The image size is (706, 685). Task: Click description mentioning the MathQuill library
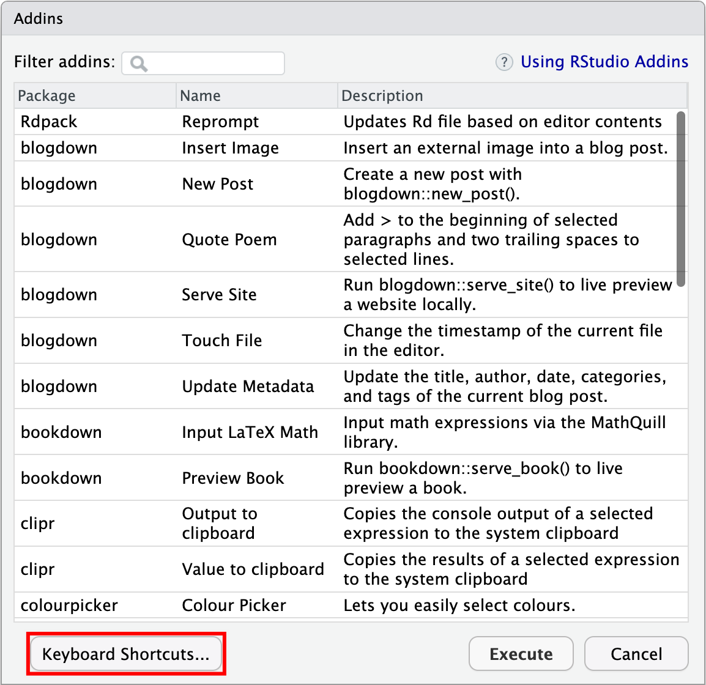(x=504, y=432)
